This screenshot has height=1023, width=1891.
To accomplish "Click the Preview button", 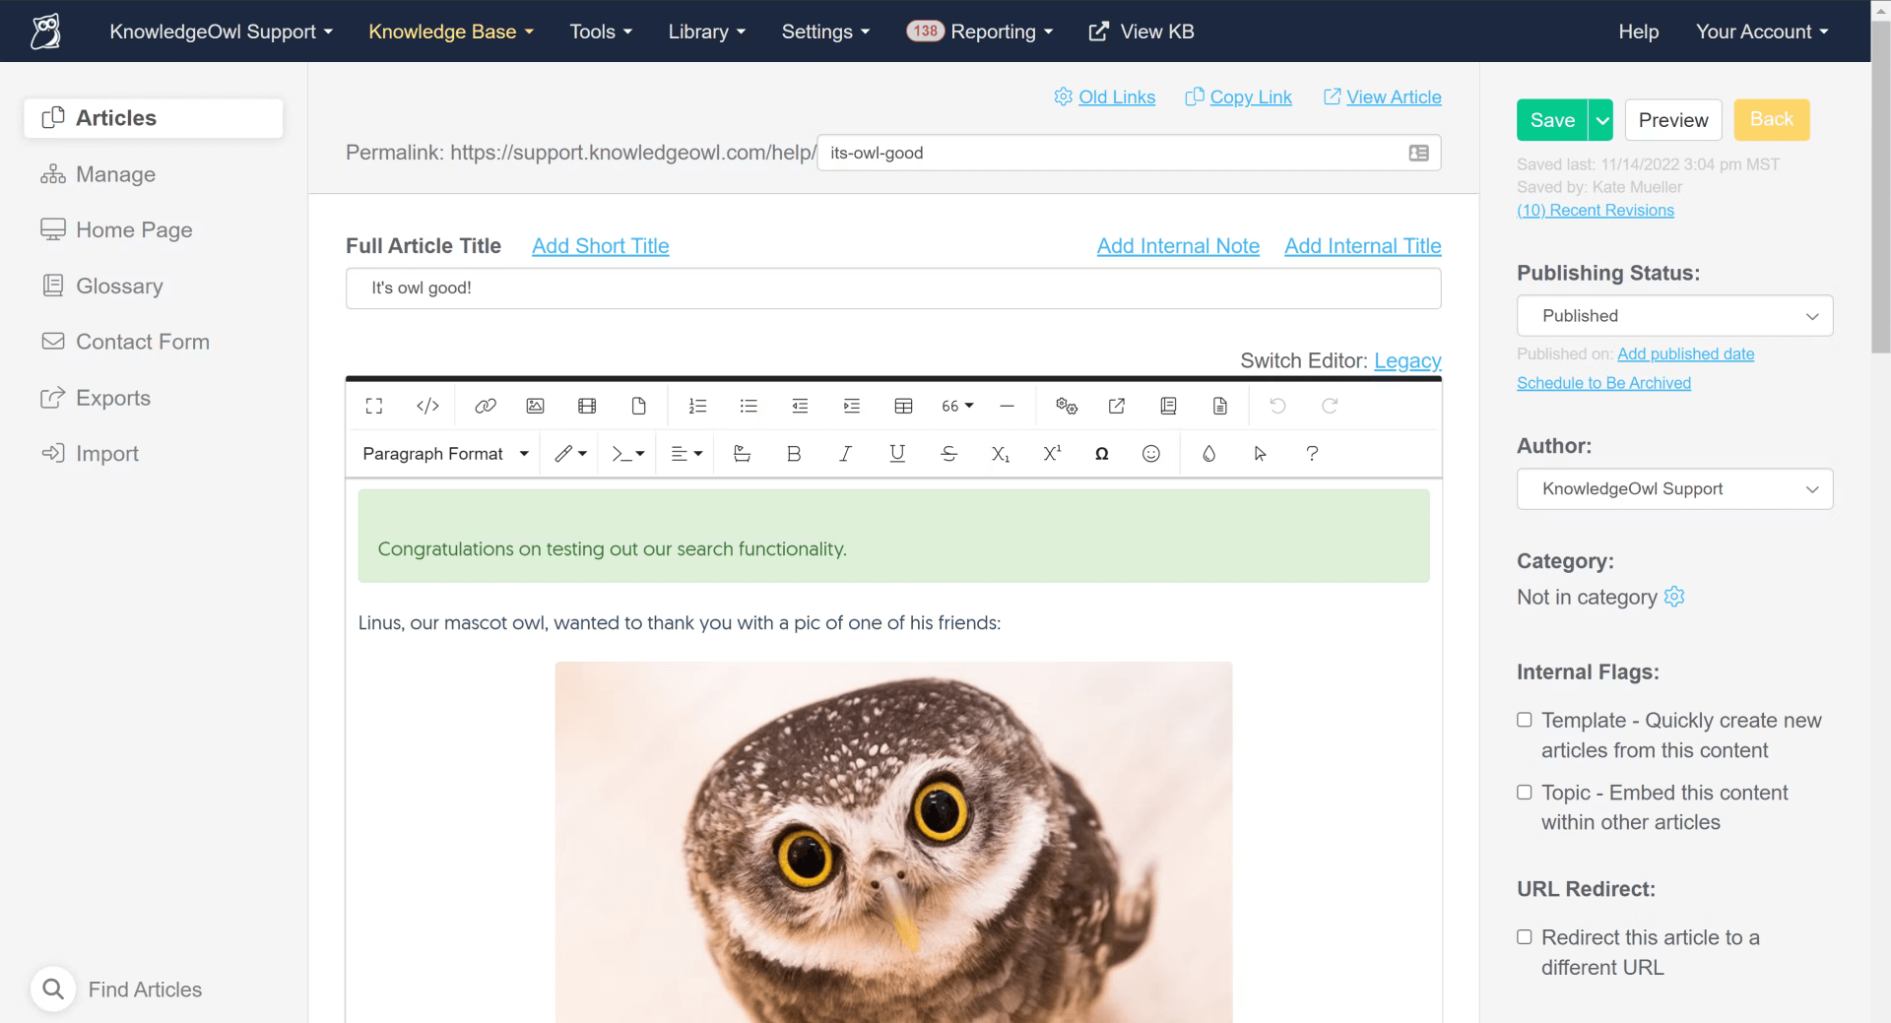I will 1673,120.
